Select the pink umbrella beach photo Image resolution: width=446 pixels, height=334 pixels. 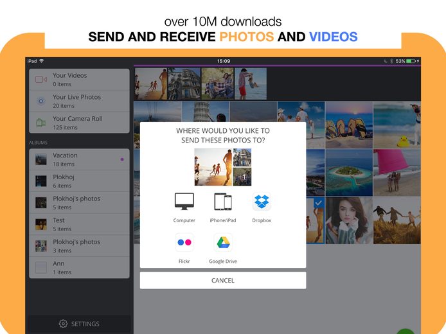(x=397, y=173)
